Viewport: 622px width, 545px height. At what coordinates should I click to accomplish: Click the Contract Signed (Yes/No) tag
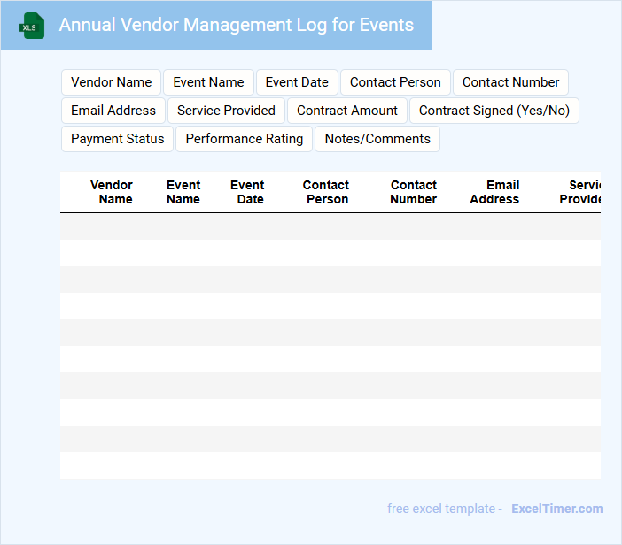(x=494, y=111)
